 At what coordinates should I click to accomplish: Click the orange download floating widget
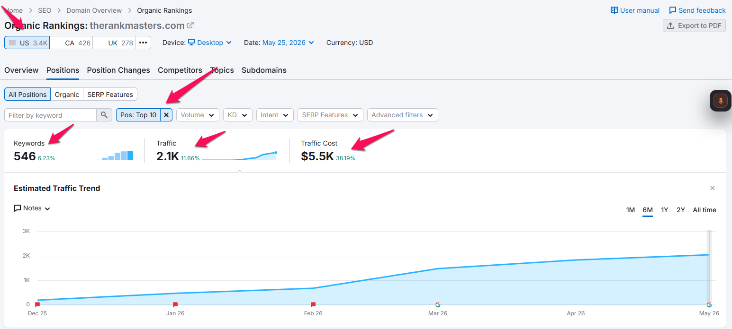coord(721,101)
